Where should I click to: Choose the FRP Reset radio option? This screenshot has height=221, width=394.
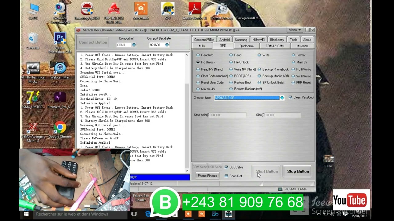(x=301, y=82)
